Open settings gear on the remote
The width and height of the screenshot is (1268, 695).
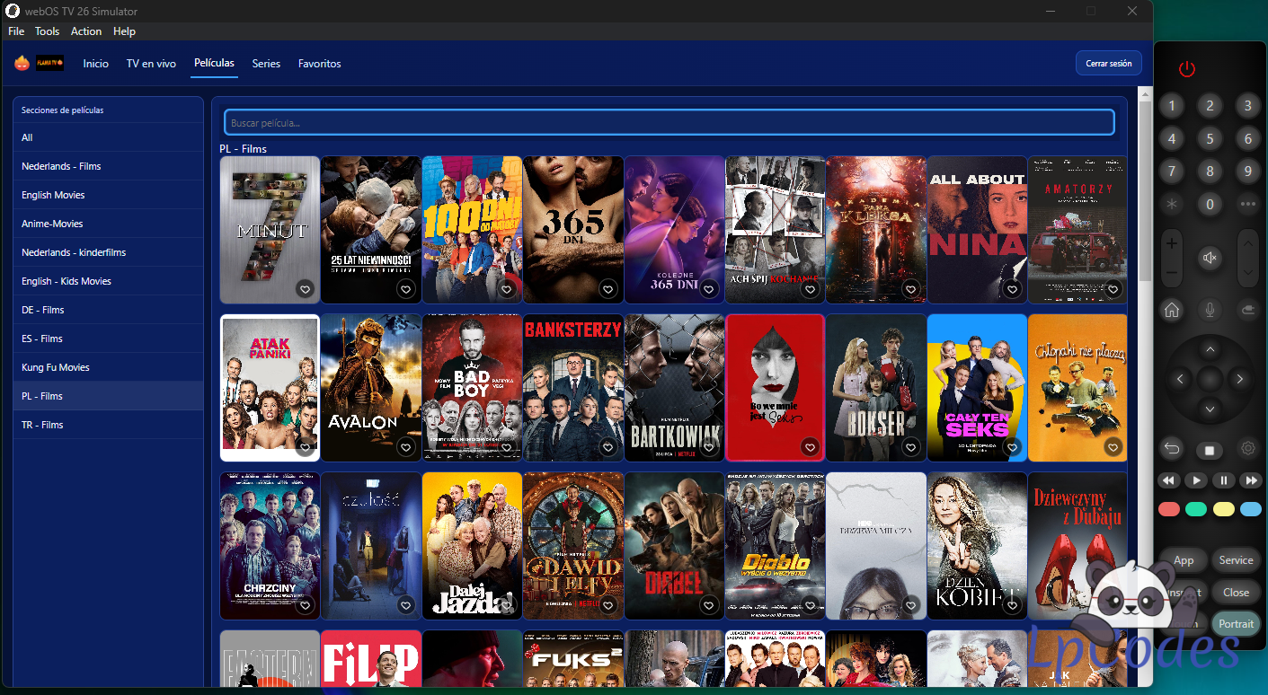1247,448
